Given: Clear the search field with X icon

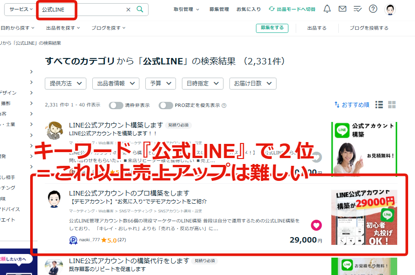Looking at the screenshot, I should point(128,10).
